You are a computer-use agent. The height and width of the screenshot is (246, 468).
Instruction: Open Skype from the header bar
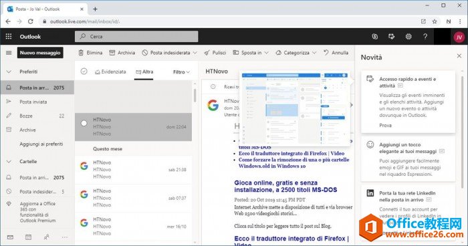coord(375,36)
